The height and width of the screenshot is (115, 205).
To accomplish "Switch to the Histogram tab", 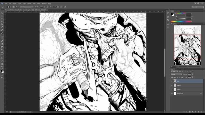I will click(x=180, y=24).
